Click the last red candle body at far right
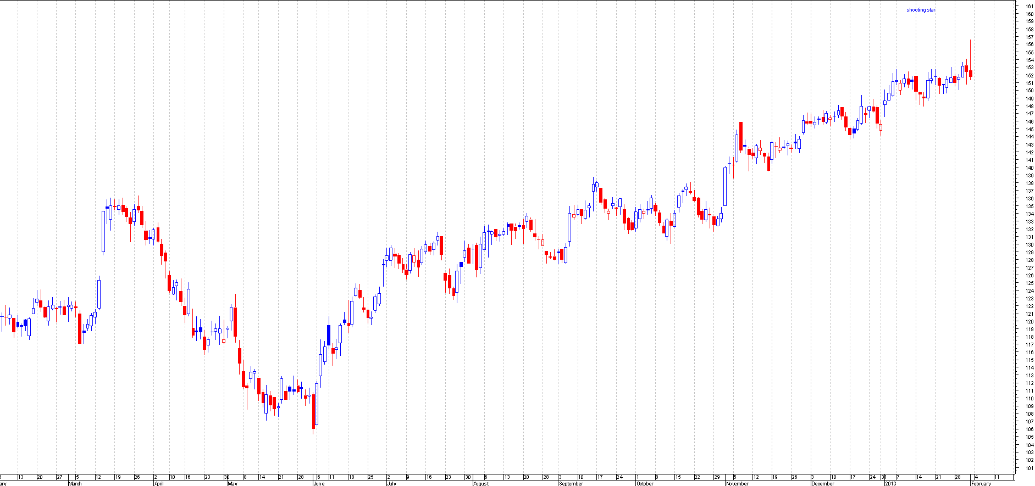 (x=971, y=74)
